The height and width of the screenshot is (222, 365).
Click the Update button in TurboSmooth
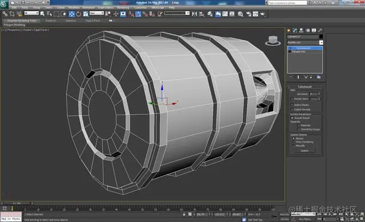tap(305, 151)
